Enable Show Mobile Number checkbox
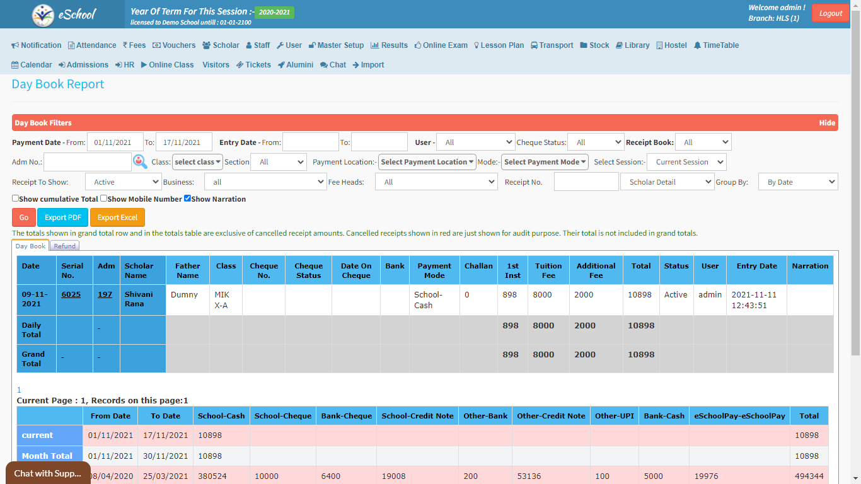The image size is (861, 484). coord(103,199)
